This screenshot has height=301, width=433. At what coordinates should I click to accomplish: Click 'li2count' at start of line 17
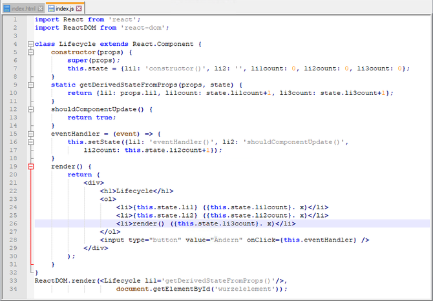point(100,150)
